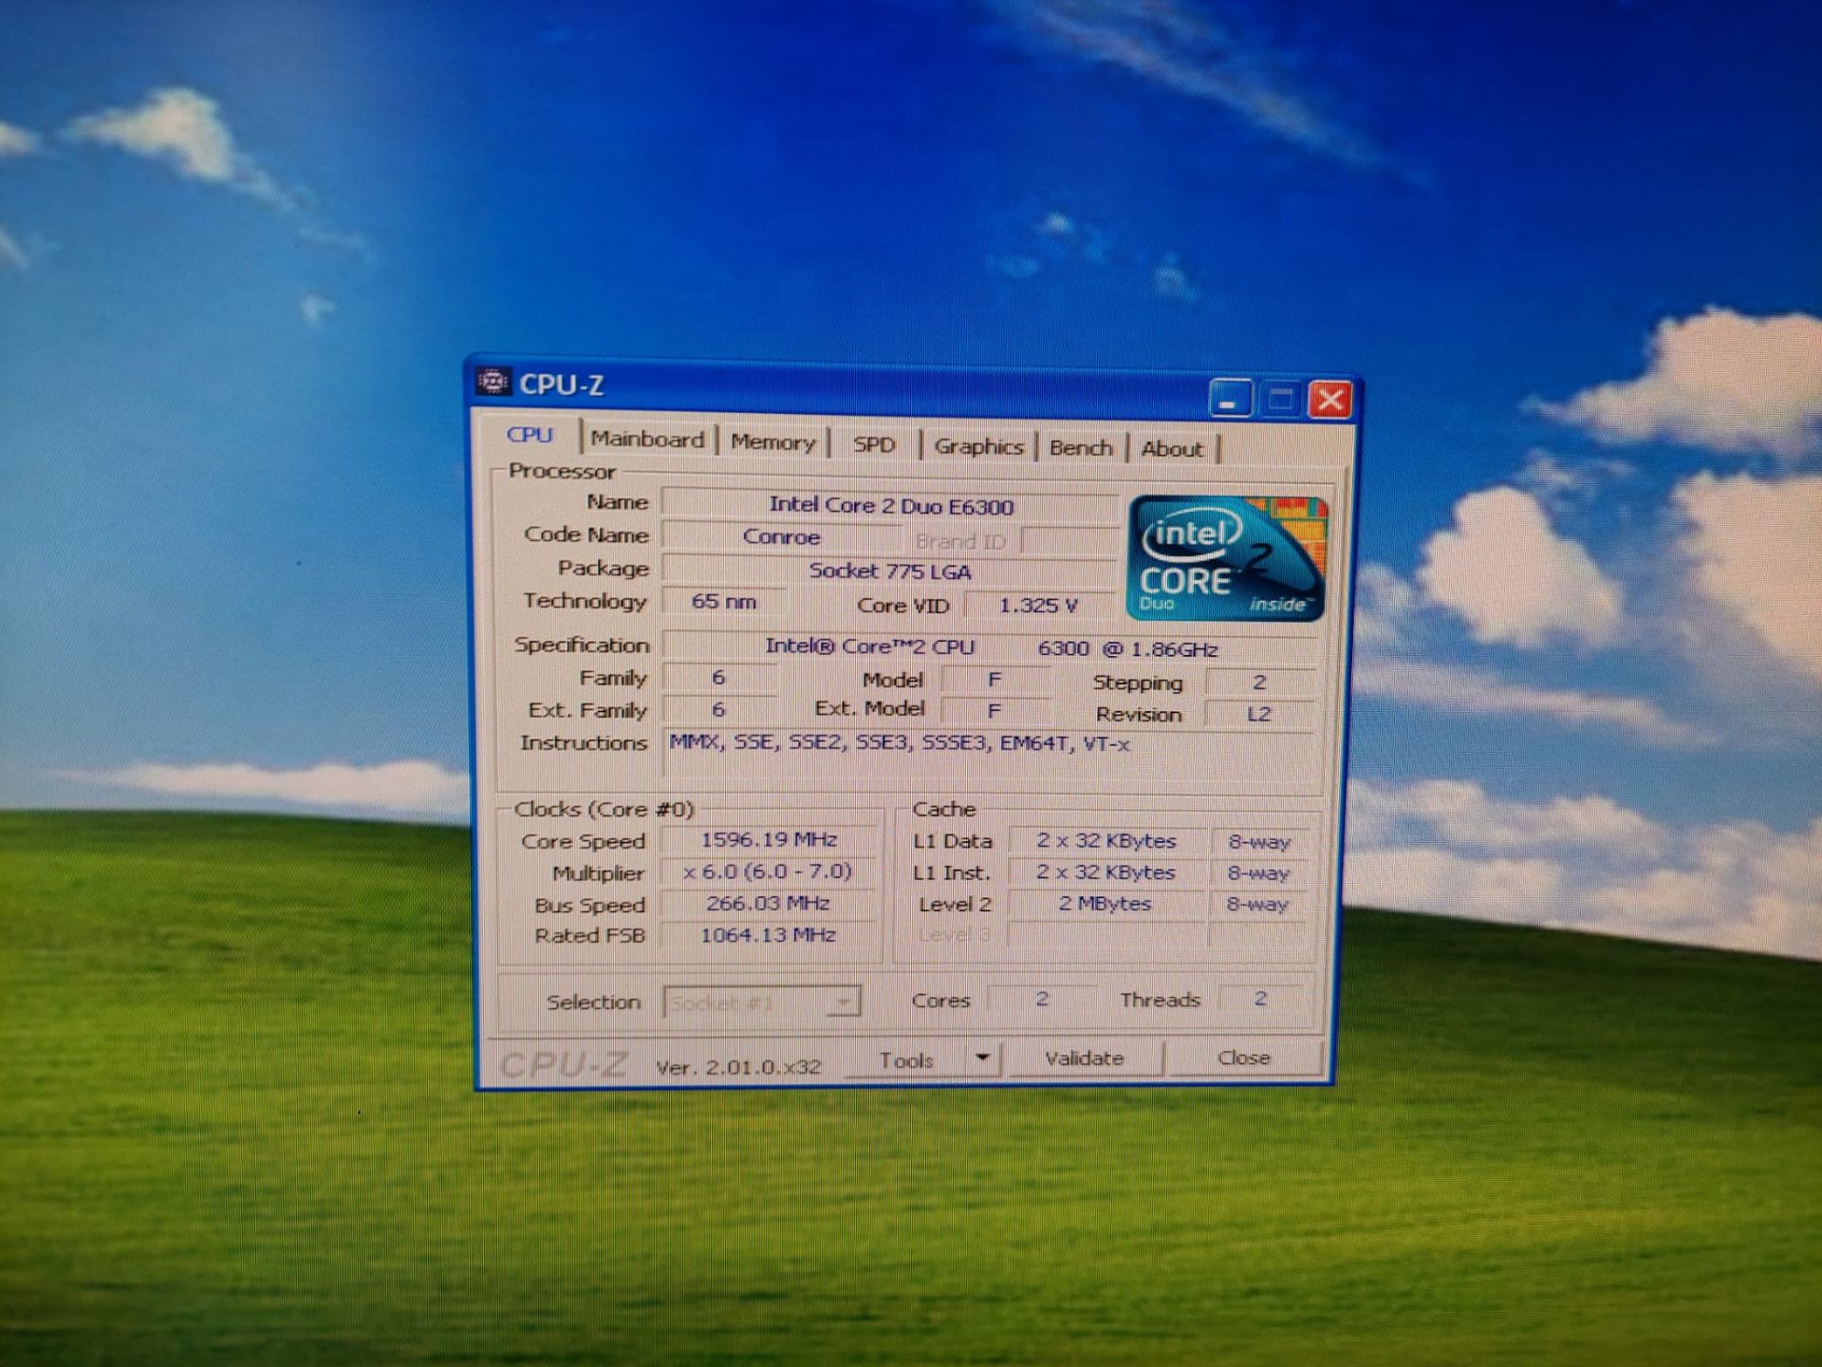Click the Name field Intel Core 2 Duo E6300
The width and height of the screenshot is (1822, 1367).
[x=890, y=505]
